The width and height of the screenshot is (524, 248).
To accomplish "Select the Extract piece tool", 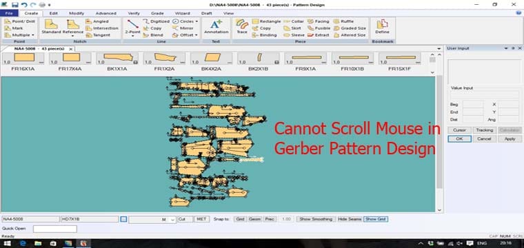I will click(x=319, y=35).
